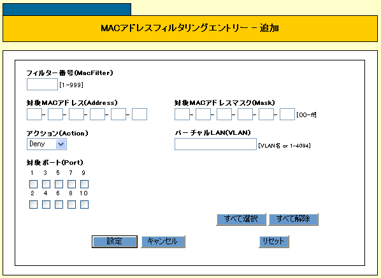Select port 2 checkbox

coord(33,204)
